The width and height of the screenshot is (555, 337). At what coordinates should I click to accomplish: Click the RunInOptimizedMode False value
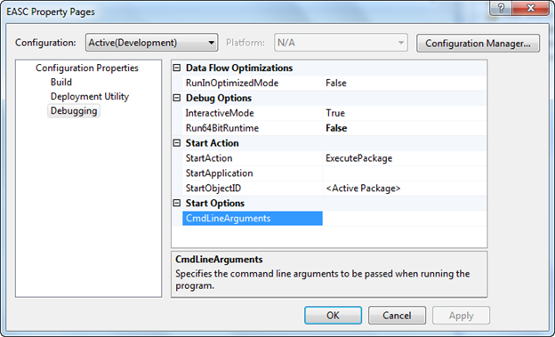(x=404, y=84)
